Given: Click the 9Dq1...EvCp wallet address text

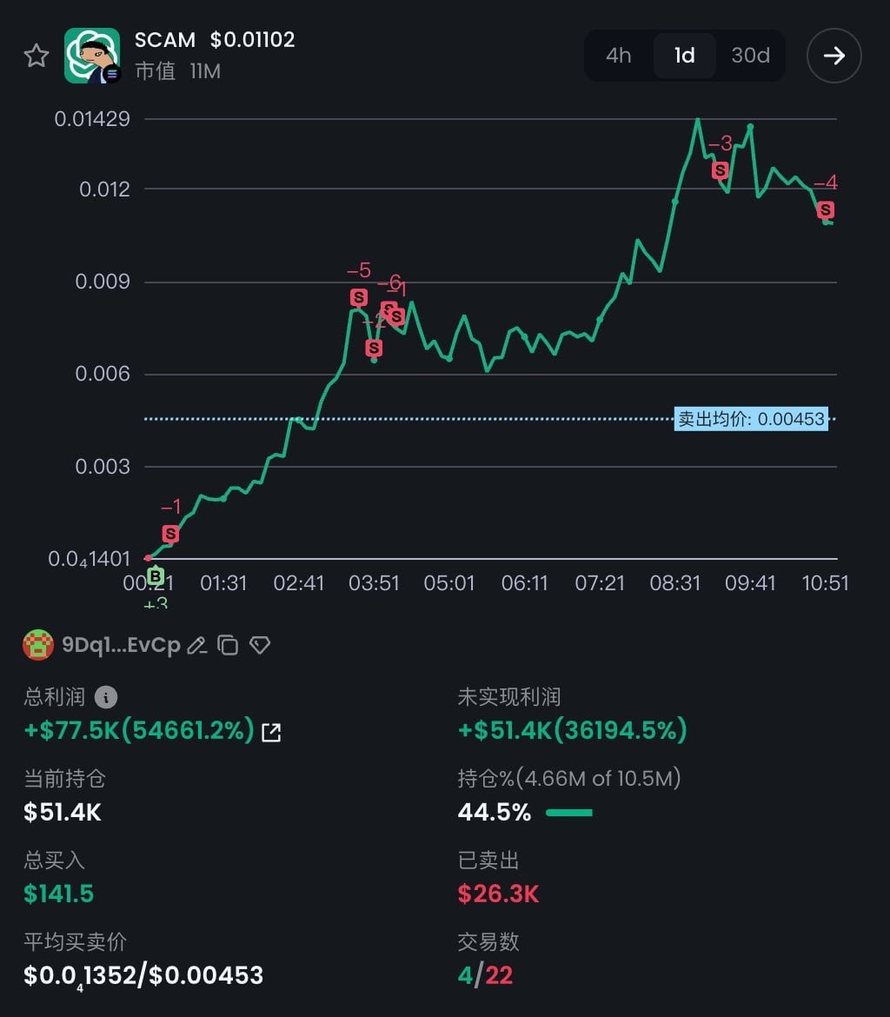Looking at the screenshot, I should pos(121,645).
